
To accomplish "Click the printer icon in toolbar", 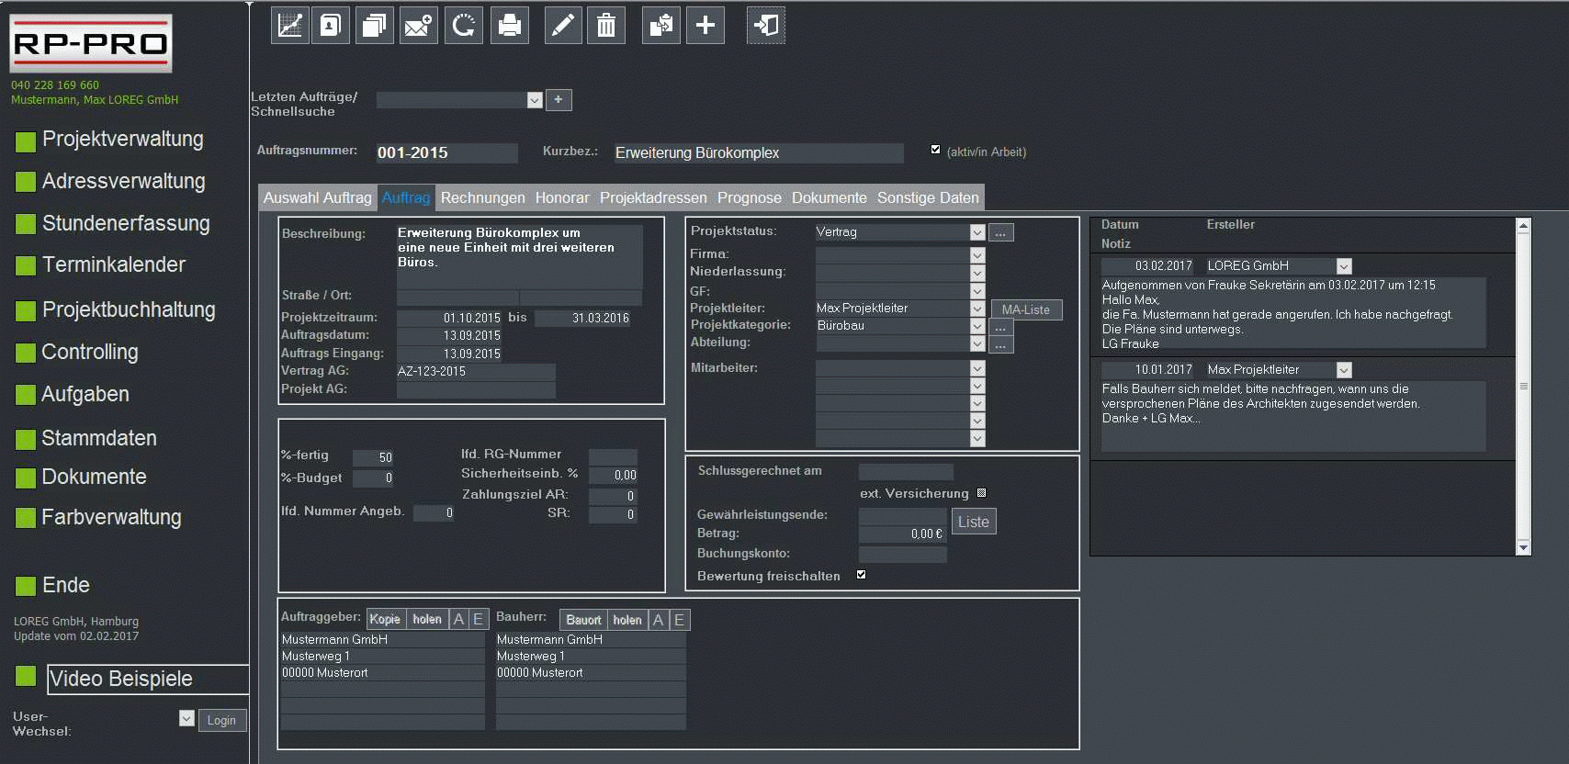I will click(x=510, y=25).
